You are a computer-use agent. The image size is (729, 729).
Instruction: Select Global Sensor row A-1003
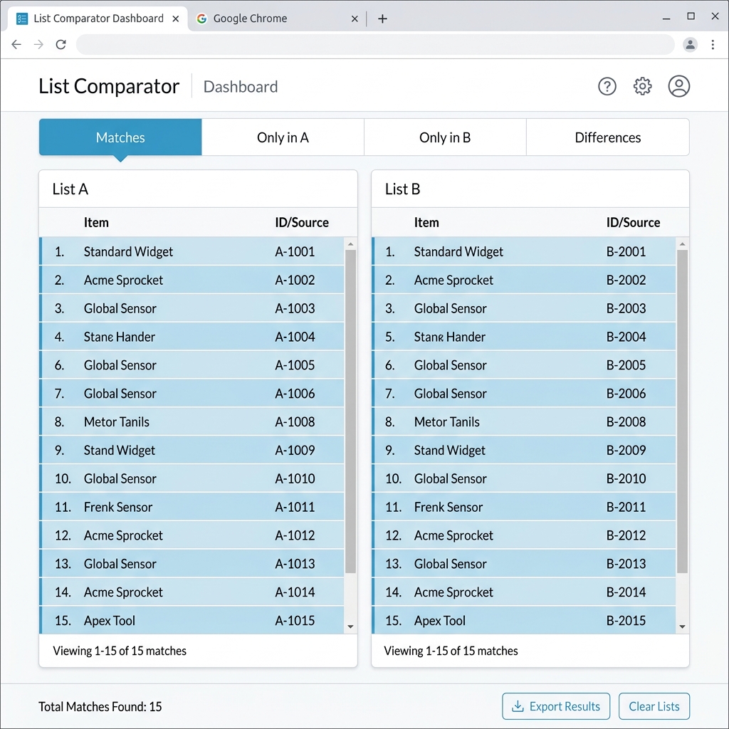tap(192, 308)
